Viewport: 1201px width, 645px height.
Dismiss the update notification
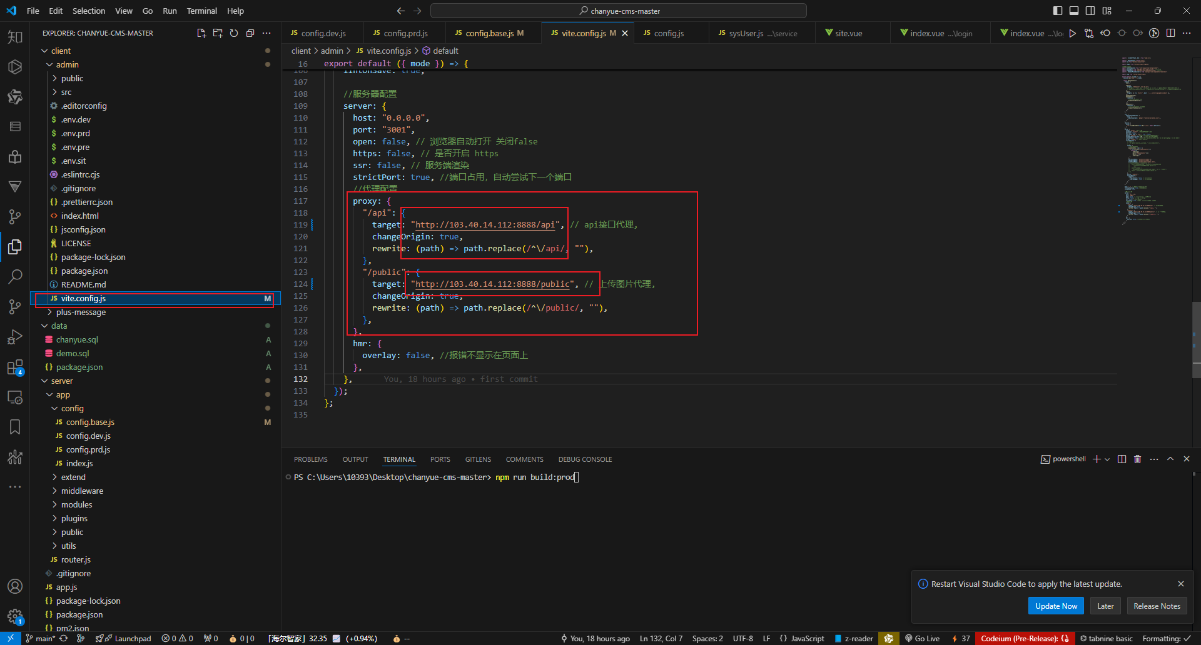(1181, 584)
